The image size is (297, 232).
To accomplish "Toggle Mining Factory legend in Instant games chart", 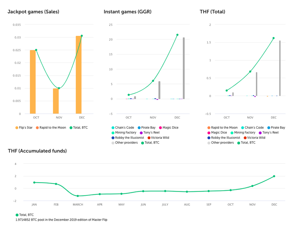I will (124, 133).
